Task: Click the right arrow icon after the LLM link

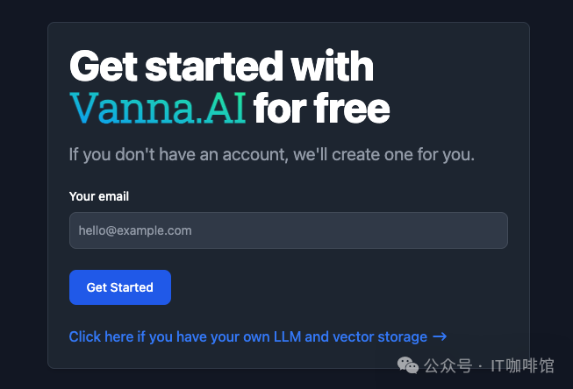Action: point(440,336)
